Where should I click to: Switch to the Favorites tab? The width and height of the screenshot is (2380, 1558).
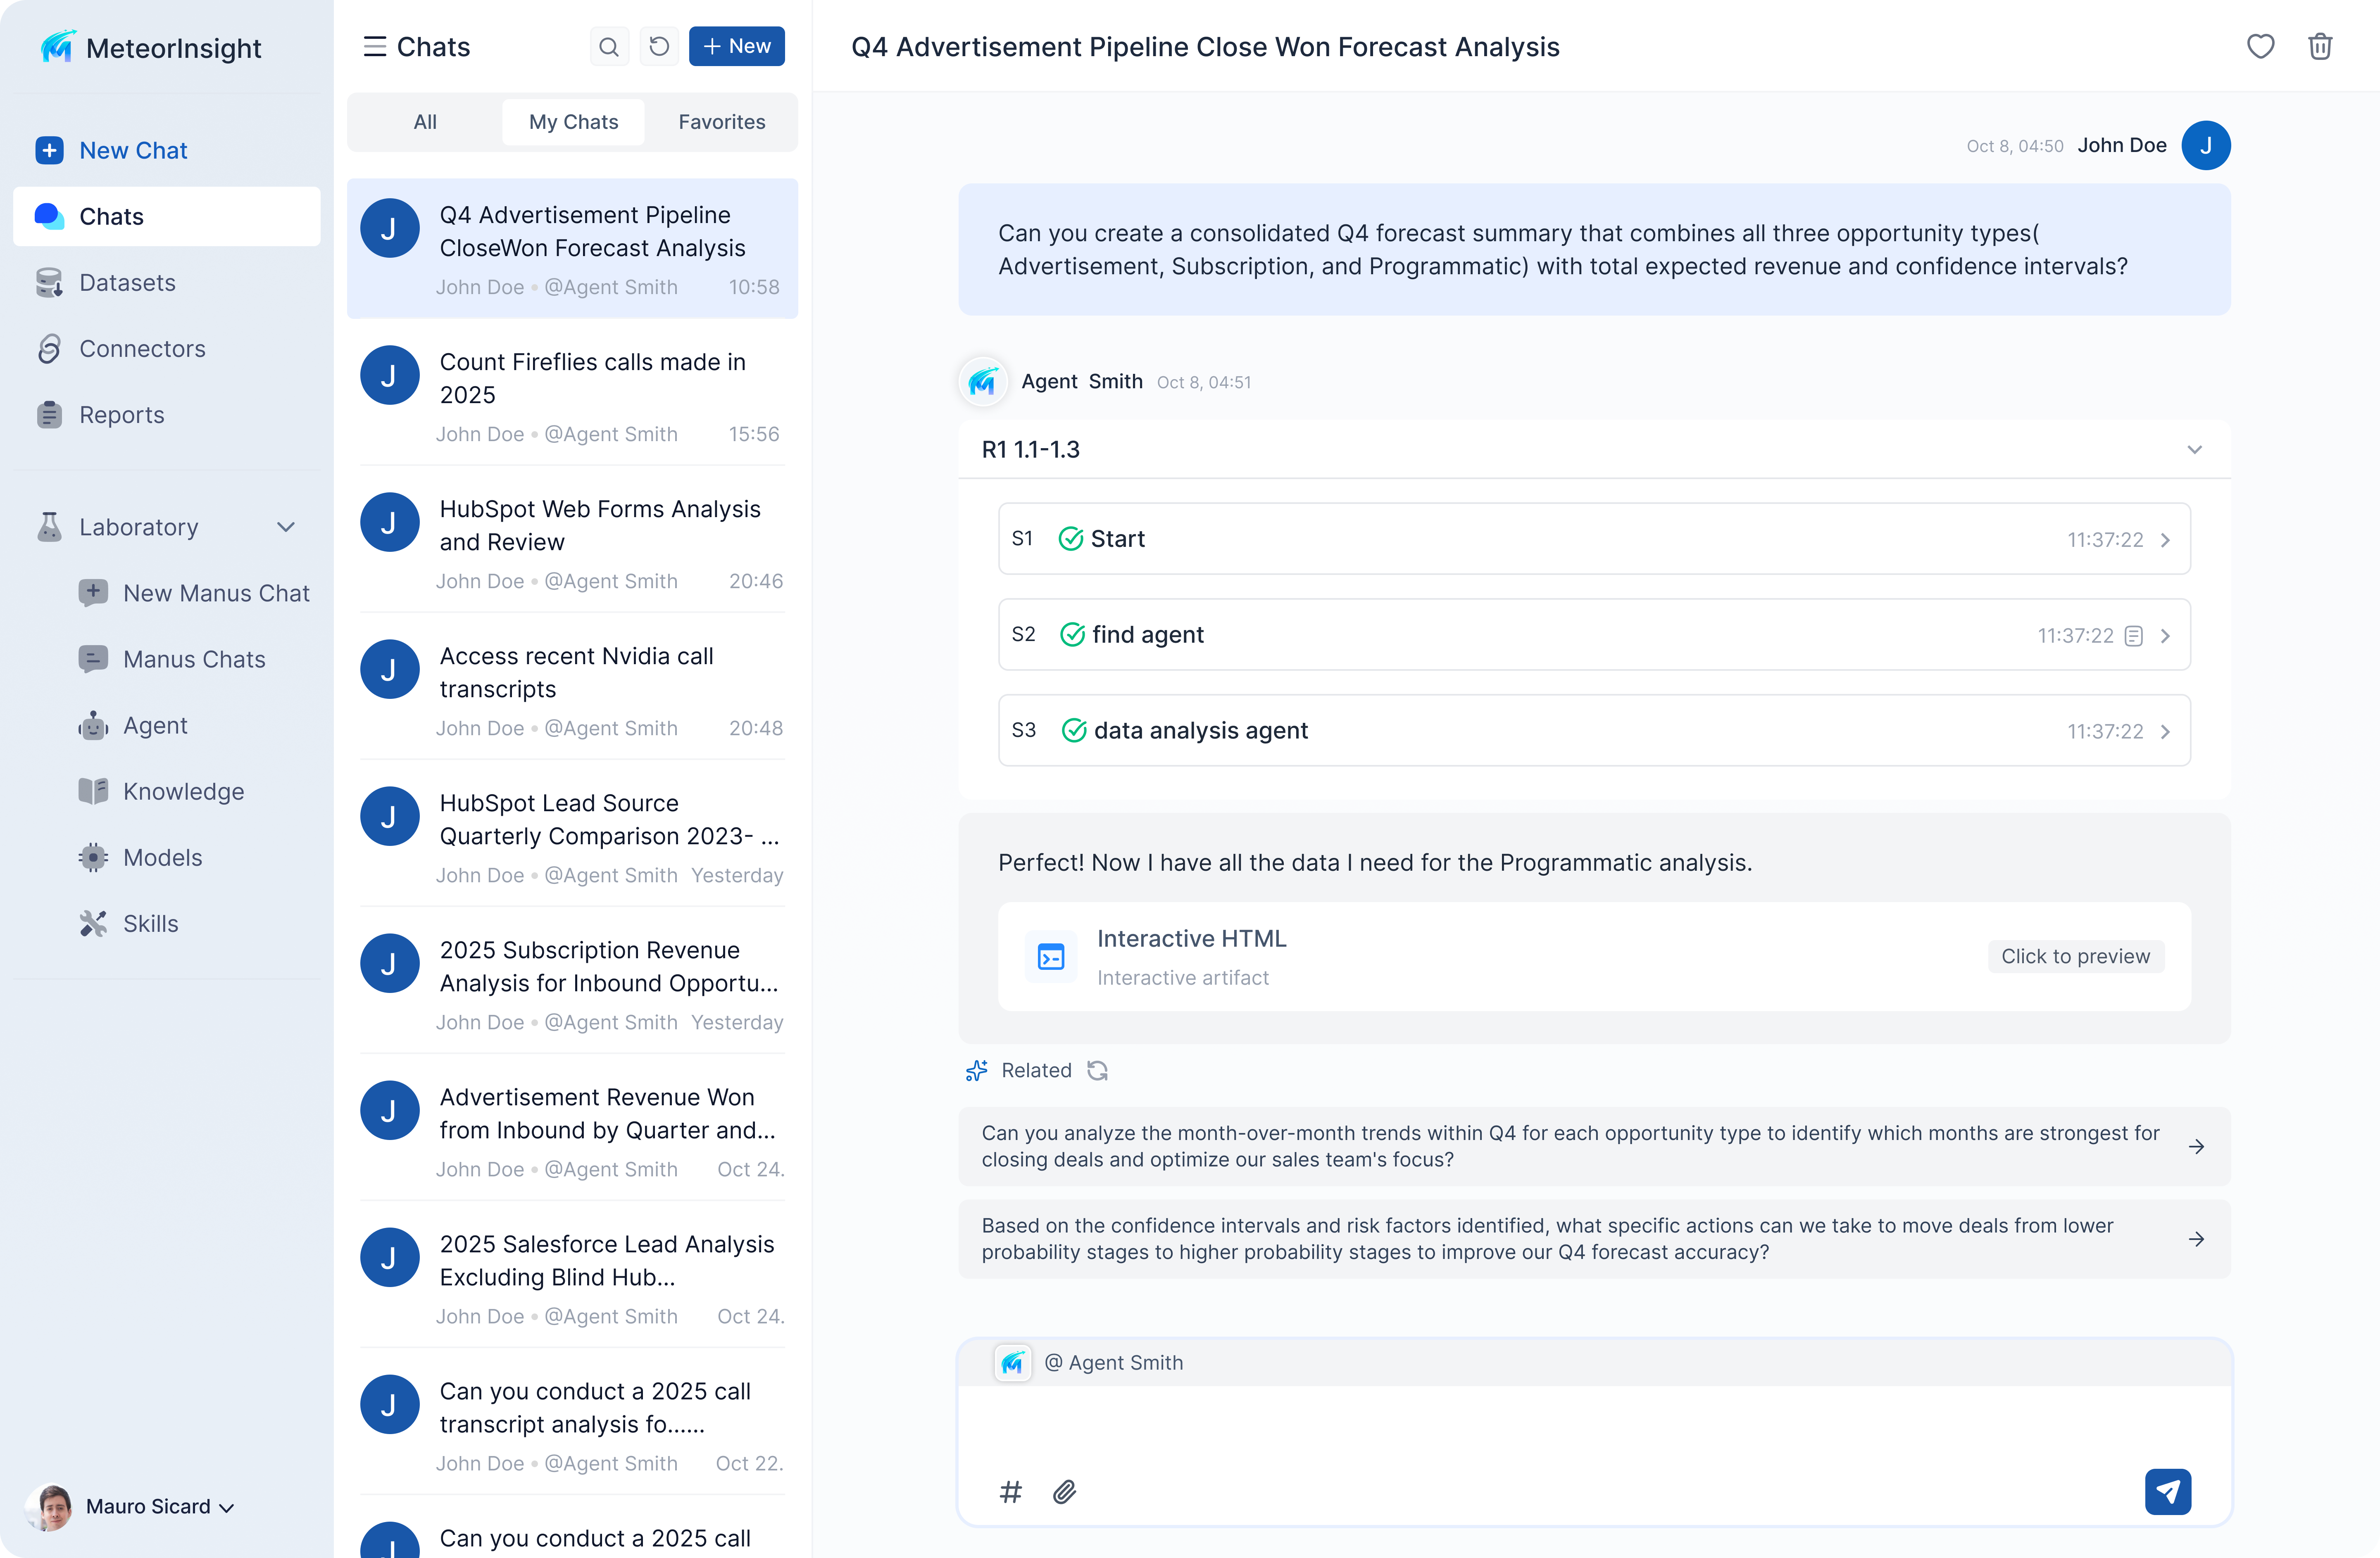(x=721, y=121)
